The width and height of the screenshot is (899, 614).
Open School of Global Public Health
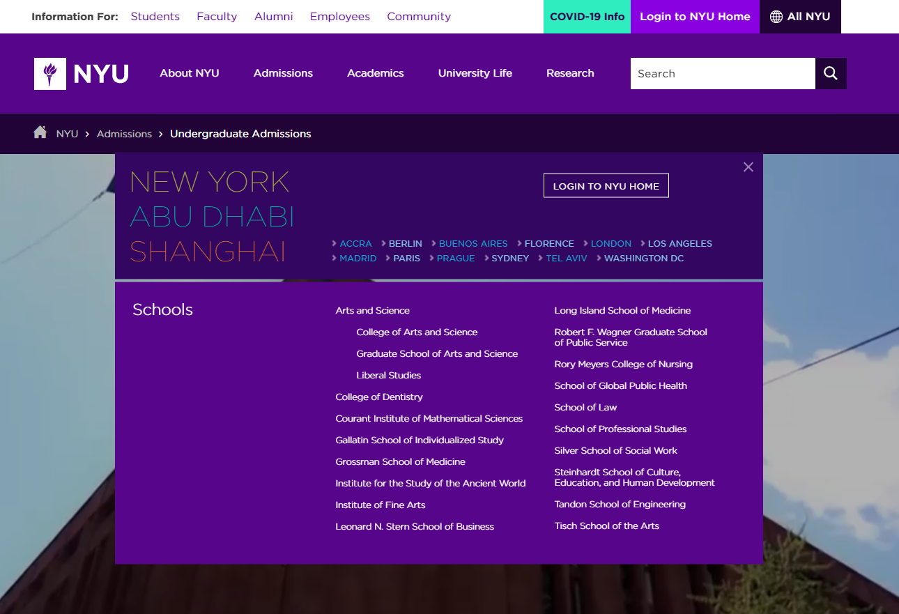[x=621, y=386]
